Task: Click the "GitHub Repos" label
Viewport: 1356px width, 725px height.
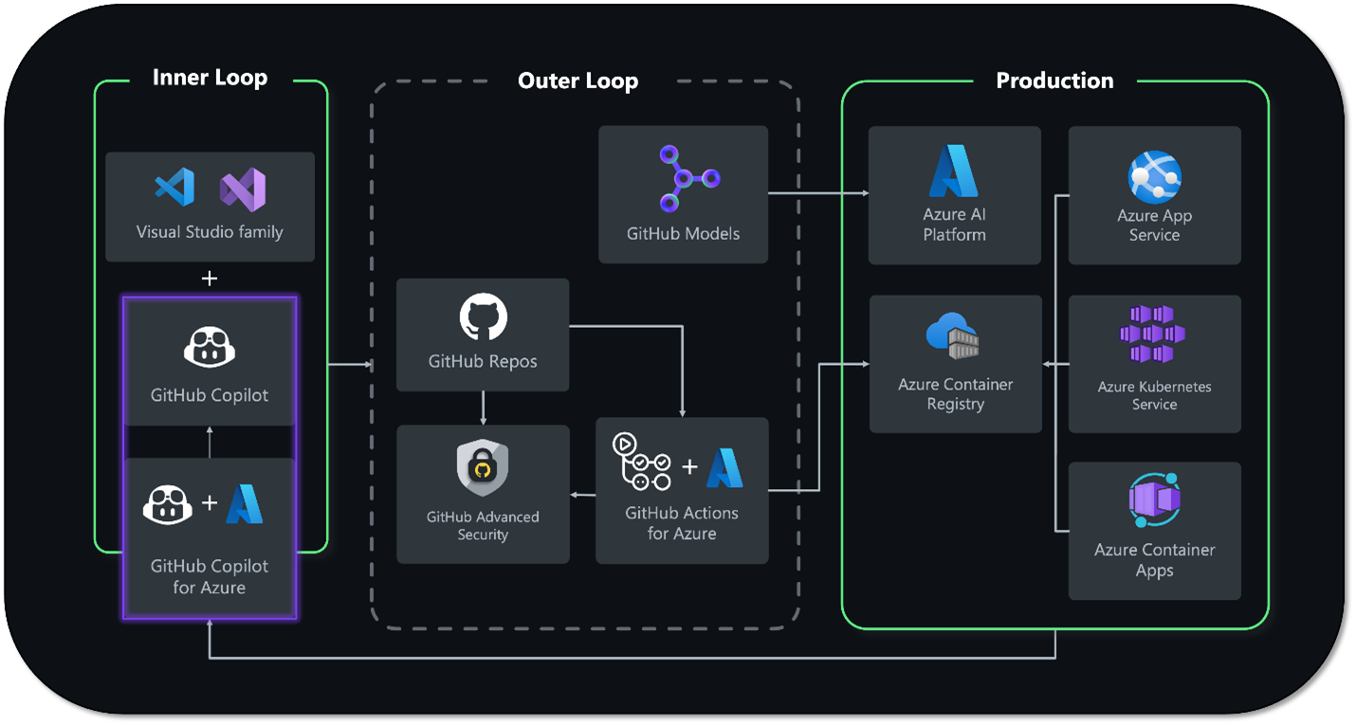Action: click(483, 361)
